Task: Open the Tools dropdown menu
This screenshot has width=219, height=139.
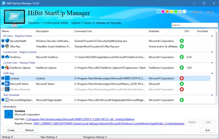Action: tap(197, 12)
